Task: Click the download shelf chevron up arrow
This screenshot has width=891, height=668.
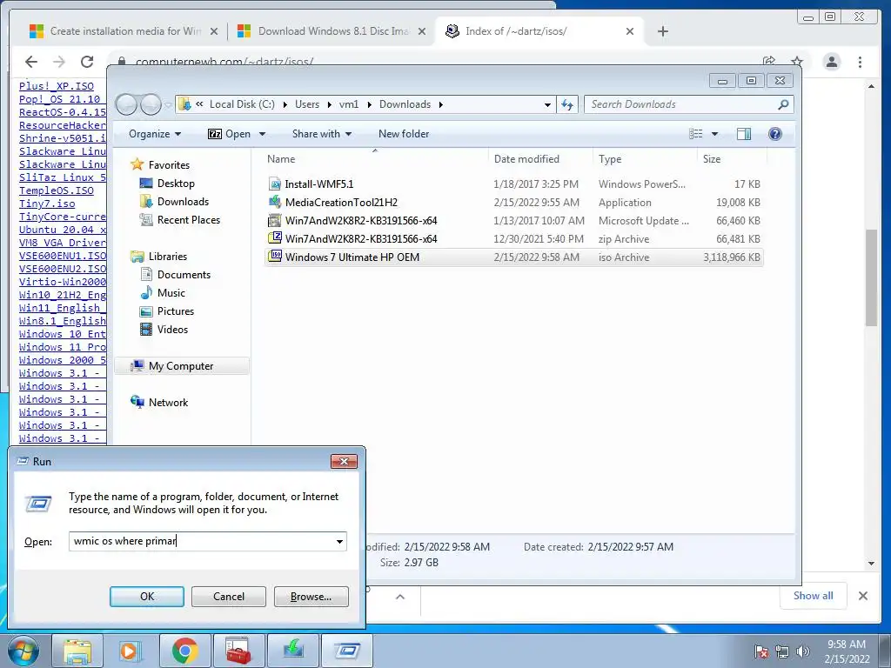Action: tap(400, 597)
